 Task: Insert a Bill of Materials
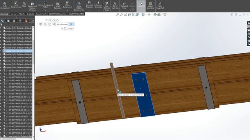coord(115,5)
